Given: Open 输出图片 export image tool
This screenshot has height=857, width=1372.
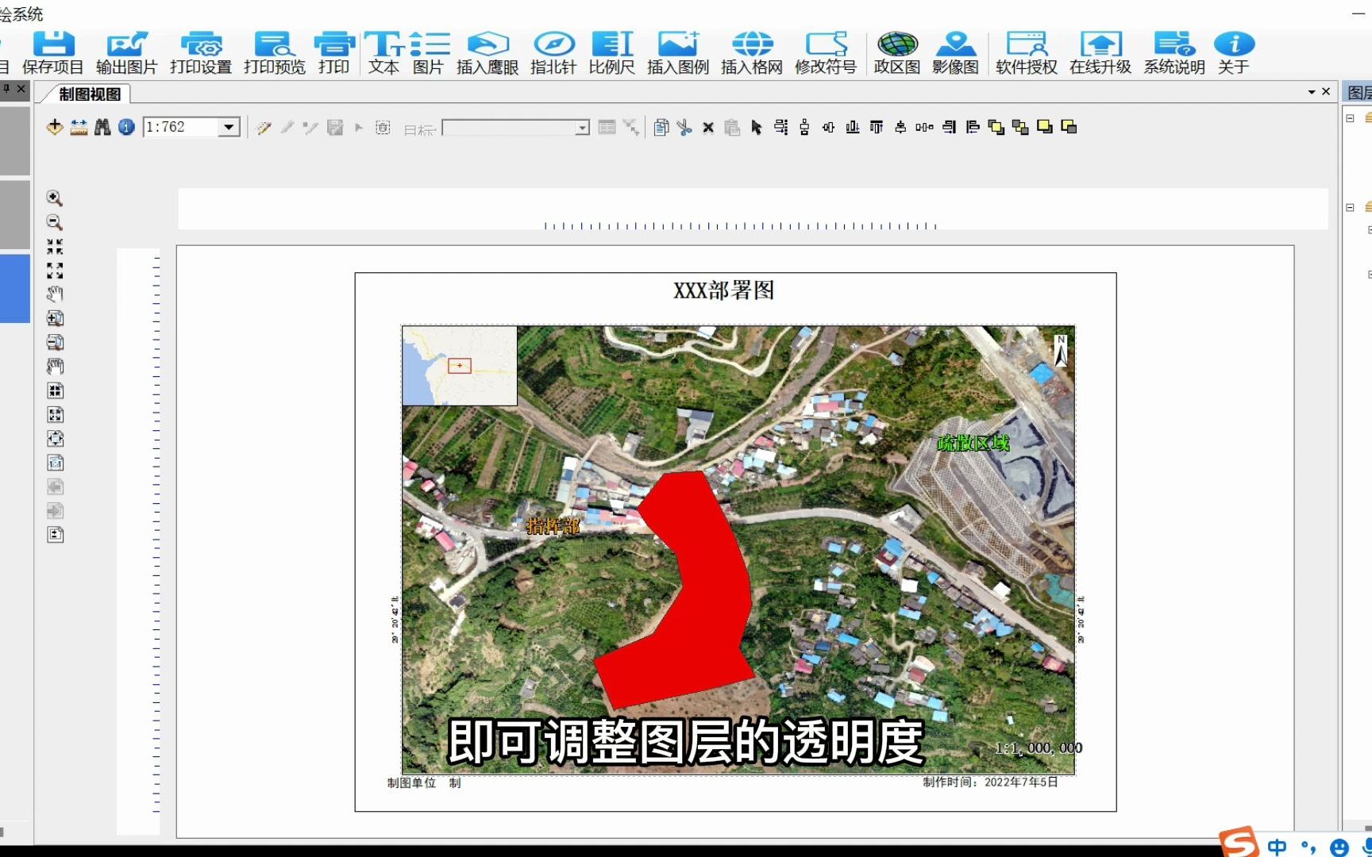Looking at the screenshot, I should [x=126, y=52].
